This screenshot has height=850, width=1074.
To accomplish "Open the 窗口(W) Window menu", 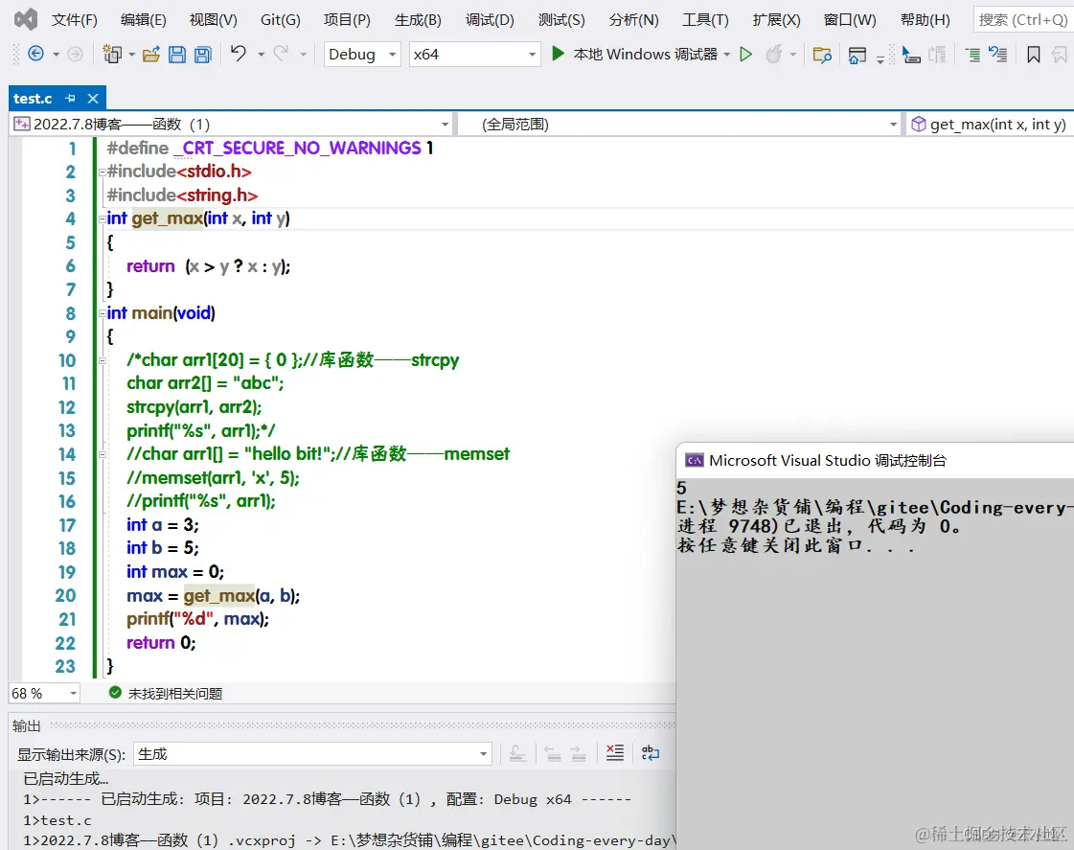I will pos(850,20).
